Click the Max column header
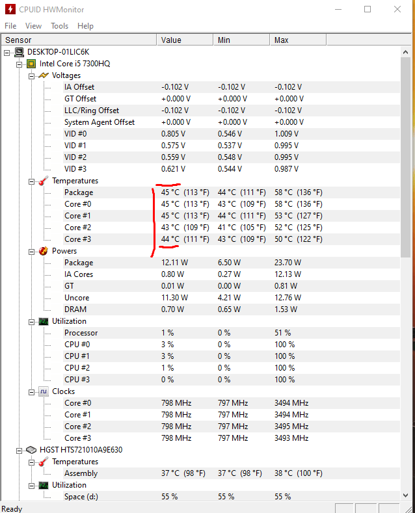 click(x=298, y=40)
